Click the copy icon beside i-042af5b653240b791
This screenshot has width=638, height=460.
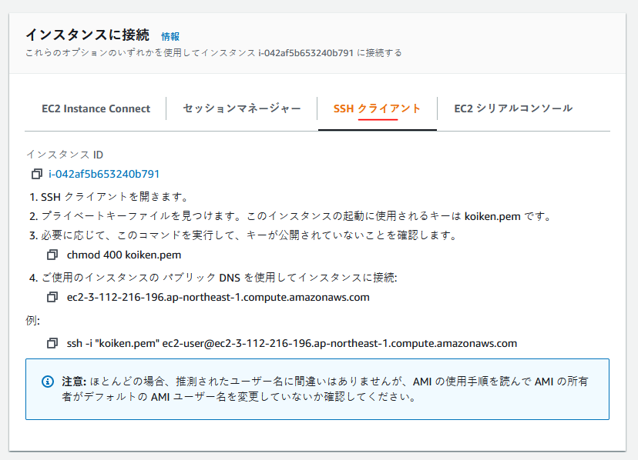(35, 175)
